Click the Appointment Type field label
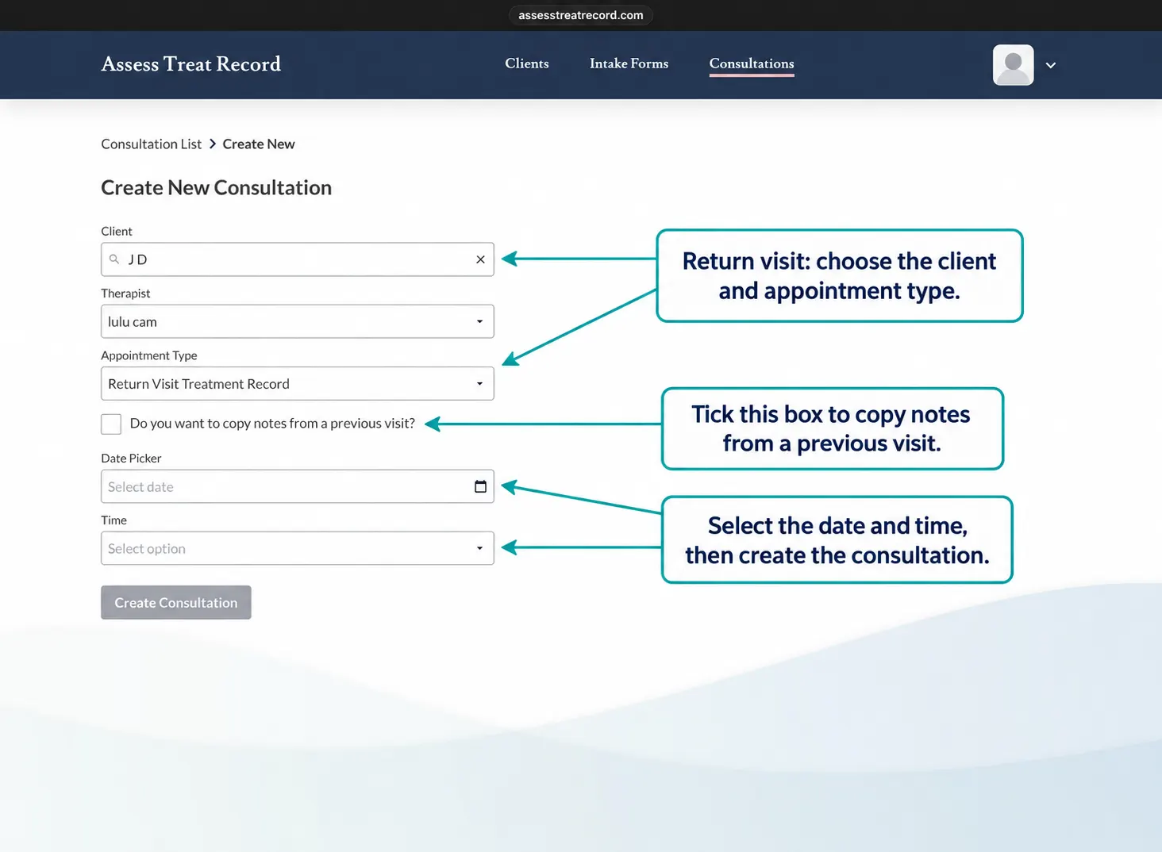 pos(149,355)
